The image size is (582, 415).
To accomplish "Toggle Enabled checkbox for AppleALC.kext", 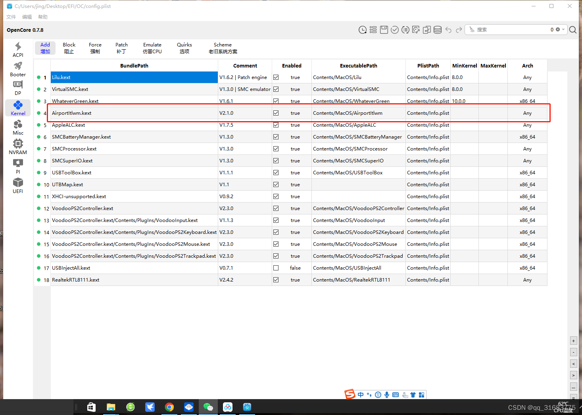I will [276, 125].
